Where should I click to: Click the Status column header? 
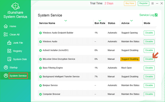111,23
